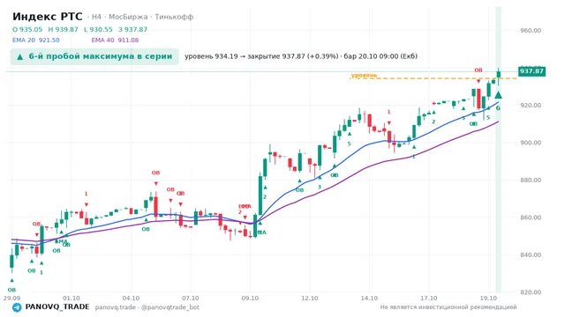Click the red marker labeled 1 near 15.10
This screenshot has width=565, height=317.
pos(388,112)
